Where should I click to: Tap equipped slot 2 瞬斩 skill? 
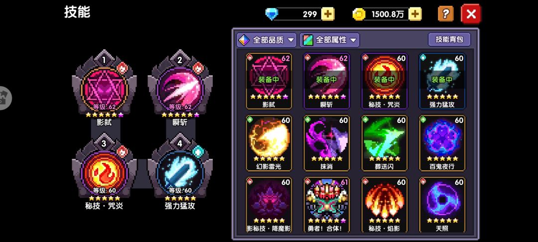pyautogui.click(x=180, y=88)
